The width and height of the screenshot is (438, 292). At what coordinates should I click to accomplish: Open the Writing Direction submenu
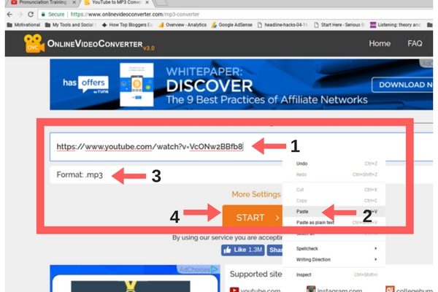(x=334, y=260)
